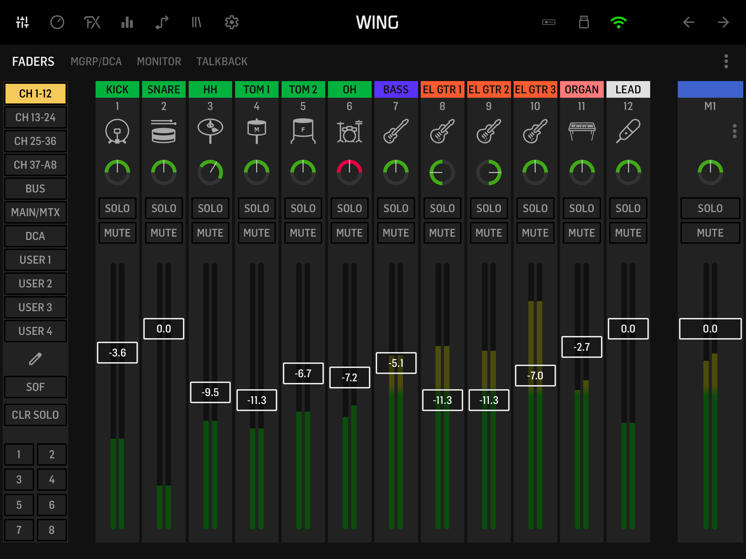Click the CLR SOLO button

coord(35,415)
